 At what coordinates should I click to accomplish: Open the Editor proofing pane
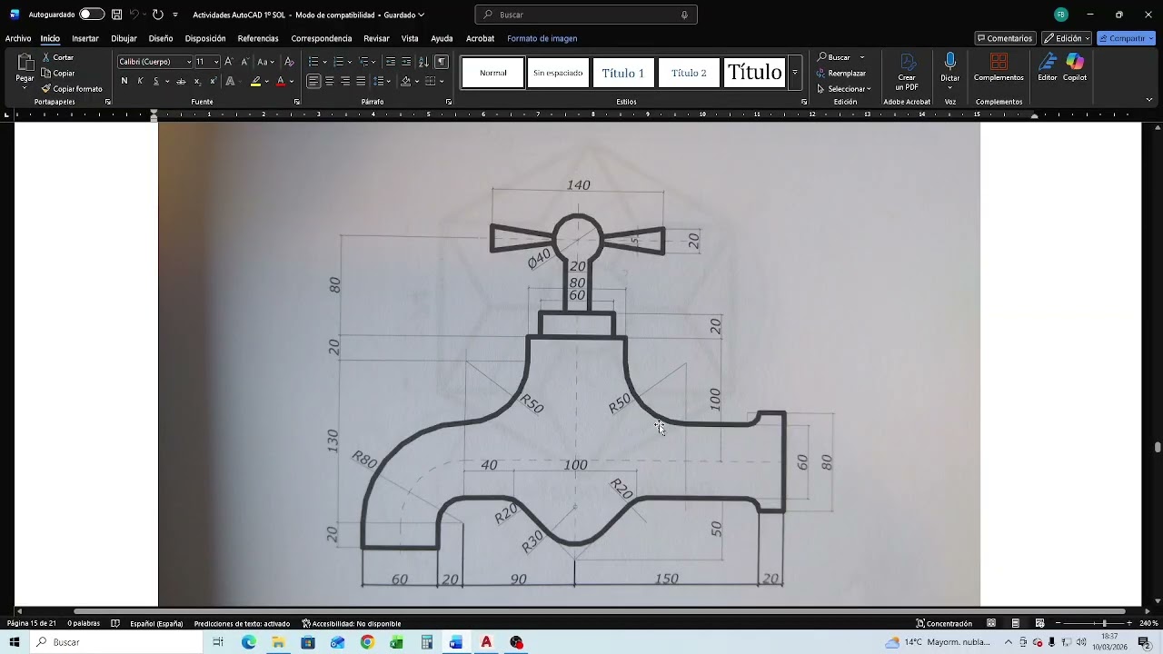(x=1048, y=67)
